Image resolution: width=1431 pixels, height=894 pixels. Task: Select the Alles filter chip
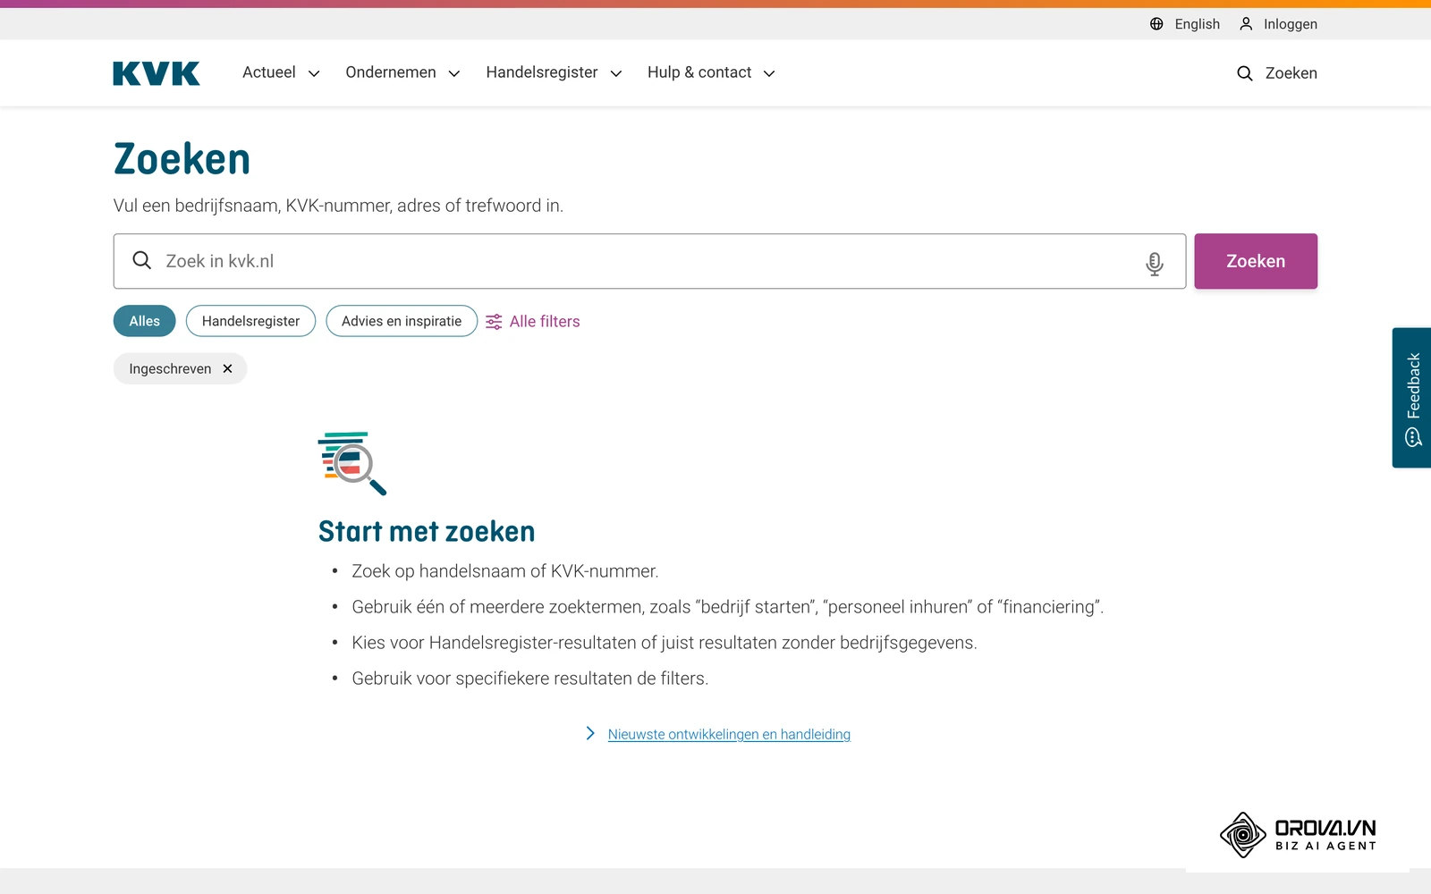pos(144,321)
